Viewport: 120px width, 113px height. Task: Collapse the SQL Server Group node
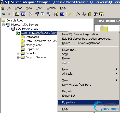[8, 29]
